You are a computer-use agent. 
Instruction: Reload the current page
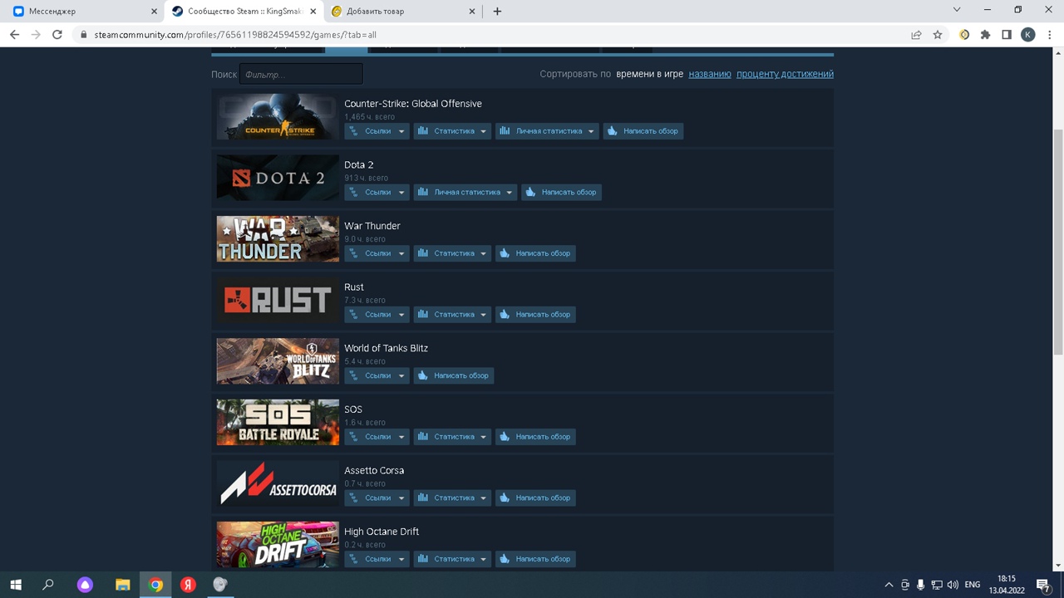point(57,35)
